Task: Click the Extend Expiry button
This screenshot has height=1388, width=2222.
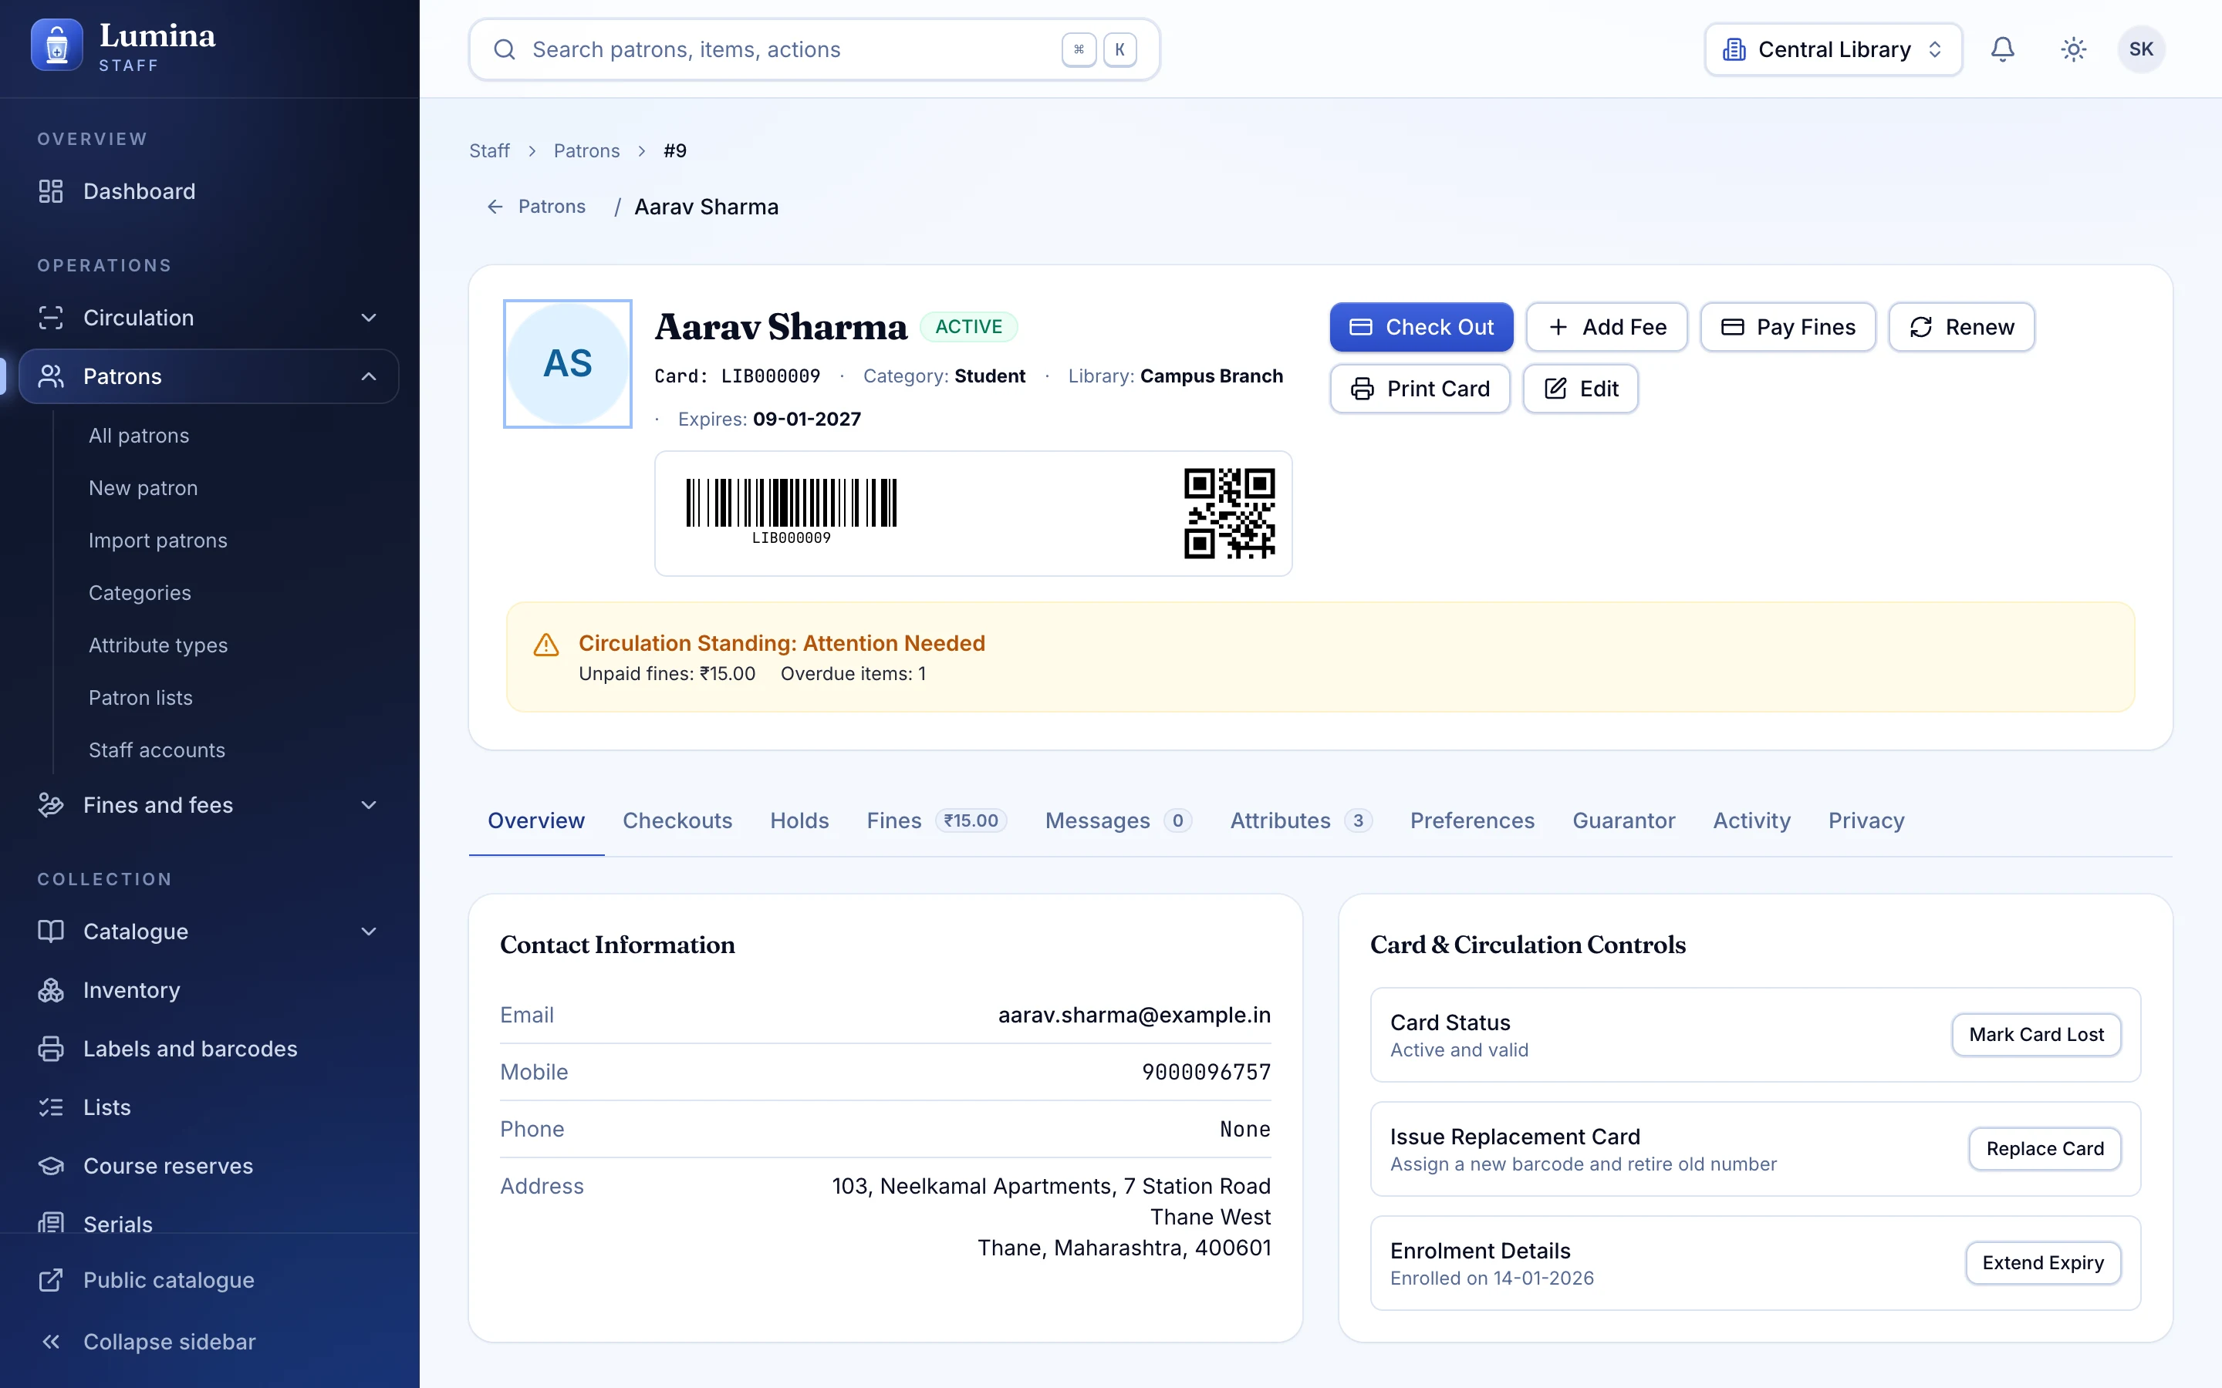Action: (2043, 1263)
